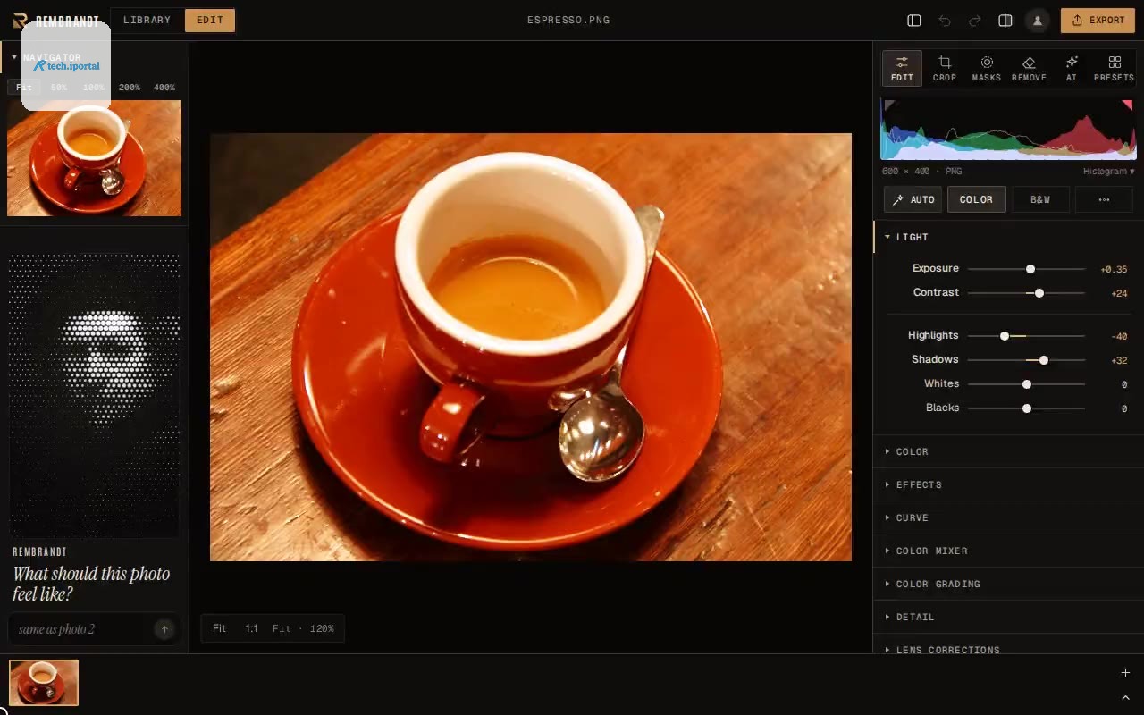The width and height of the screenshot is (1144, 715).
Task: Switch treatment to B&W
Action: 1040,199
